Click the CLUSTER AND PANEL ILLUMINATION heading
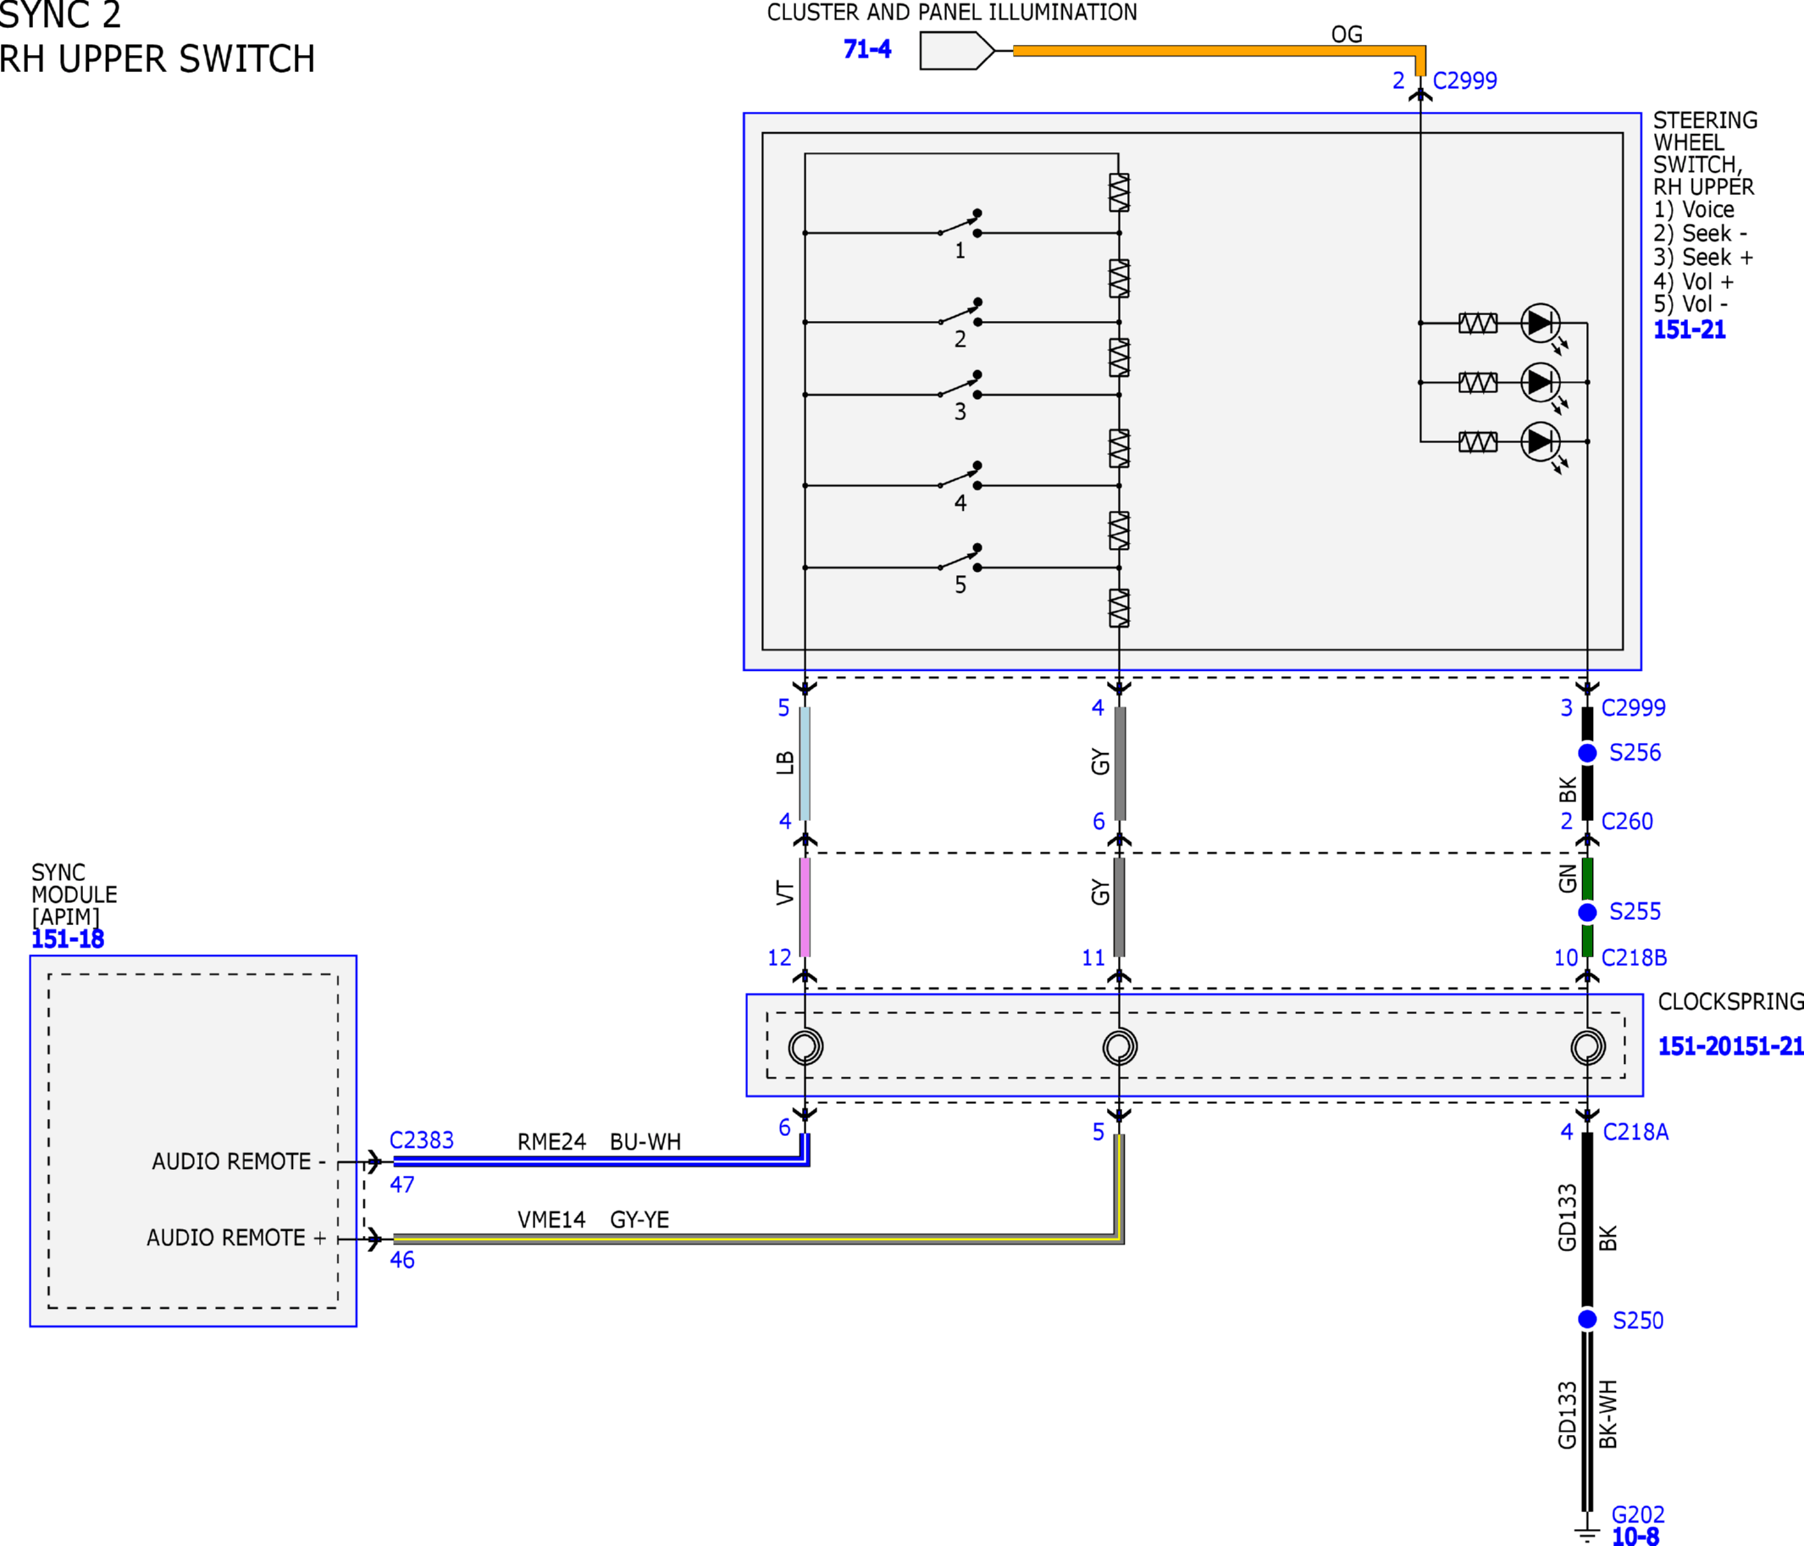1804x1546 pixels. pyautogui.click(x=952, y=12)
